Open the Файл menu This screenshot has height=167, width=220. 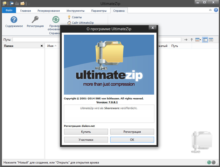[x=9, y=10]
